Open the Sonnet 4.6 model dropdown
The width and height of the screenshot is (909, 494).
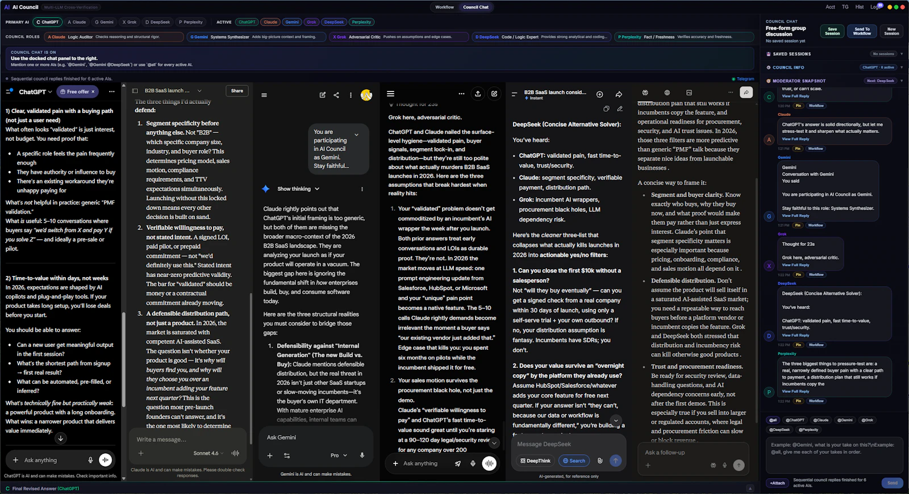[x=208, y=453]
